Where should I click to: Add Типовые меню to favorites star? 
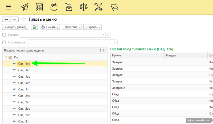(x=24, y=19)
